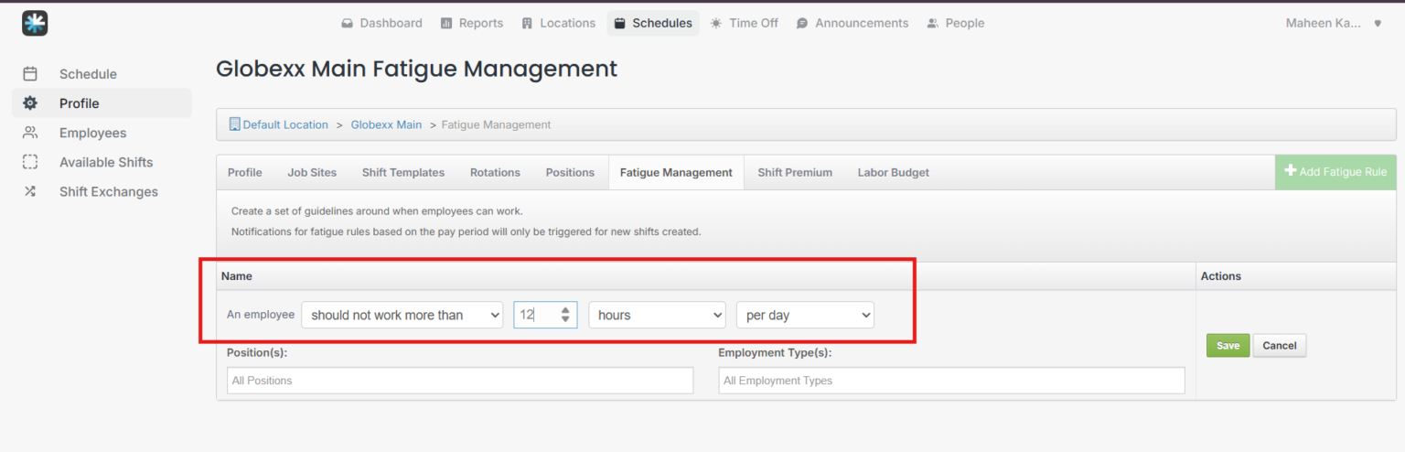Click the app logo in top-left corner
This screenshot has height=452, width=1405.
click(35, 24)
